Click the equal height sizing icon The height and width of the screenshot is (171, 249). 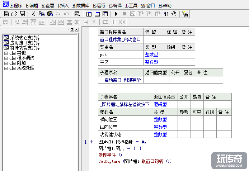click(113, 22)
